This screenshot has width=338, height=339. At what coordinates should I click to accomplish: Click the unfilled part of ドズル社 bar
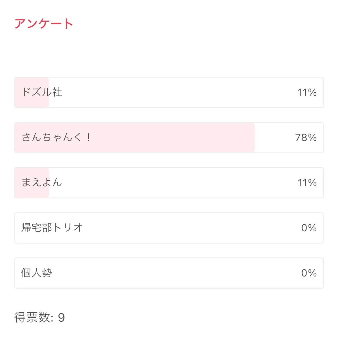click(173, 93)
